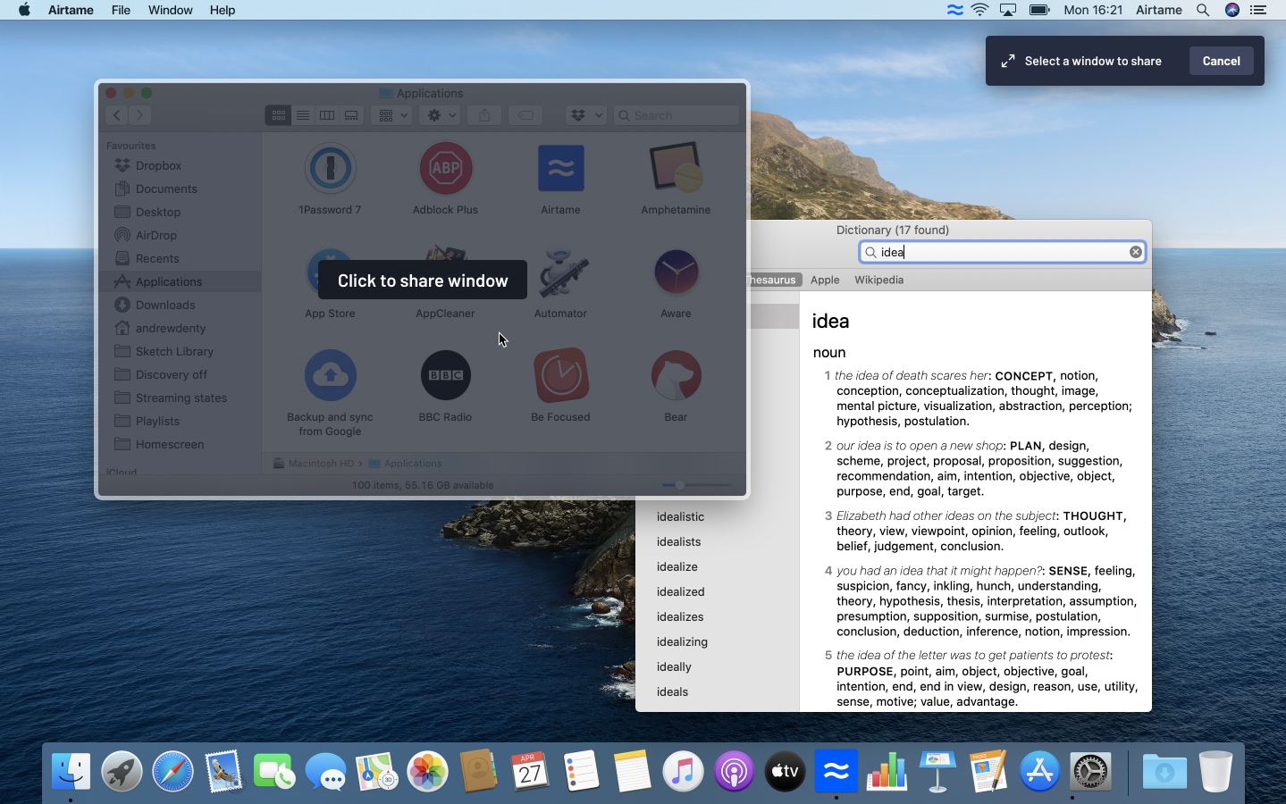Open Streaming states folder in sidebar
This screenshot has height=804, width=1286.
point(180,398)
